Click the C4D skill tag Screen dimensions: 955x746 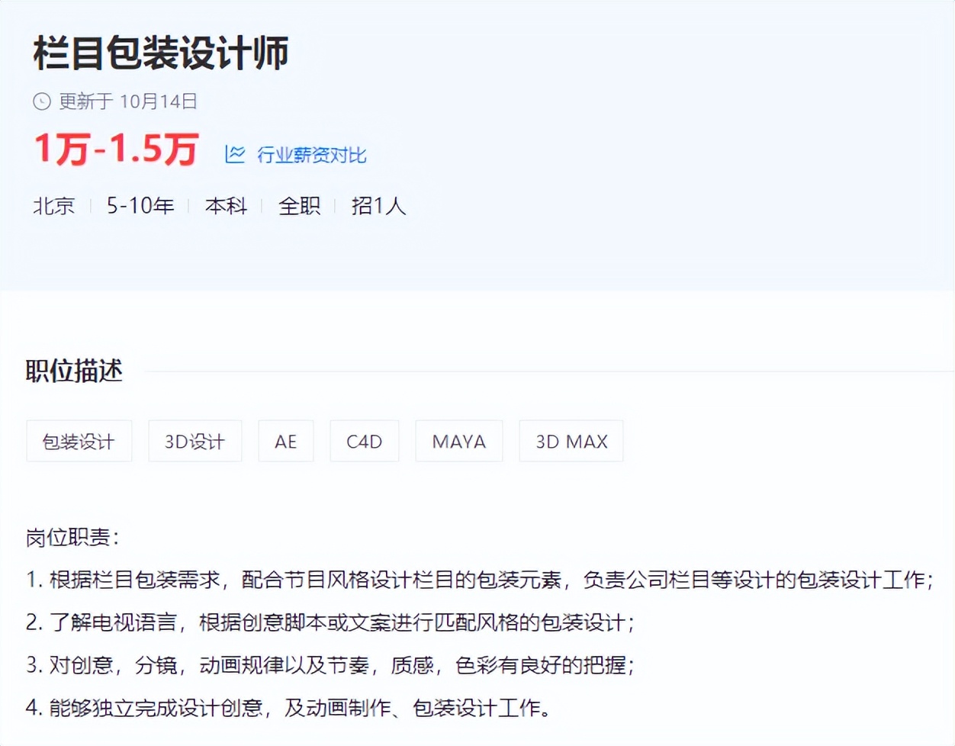(x=364, y=441)
